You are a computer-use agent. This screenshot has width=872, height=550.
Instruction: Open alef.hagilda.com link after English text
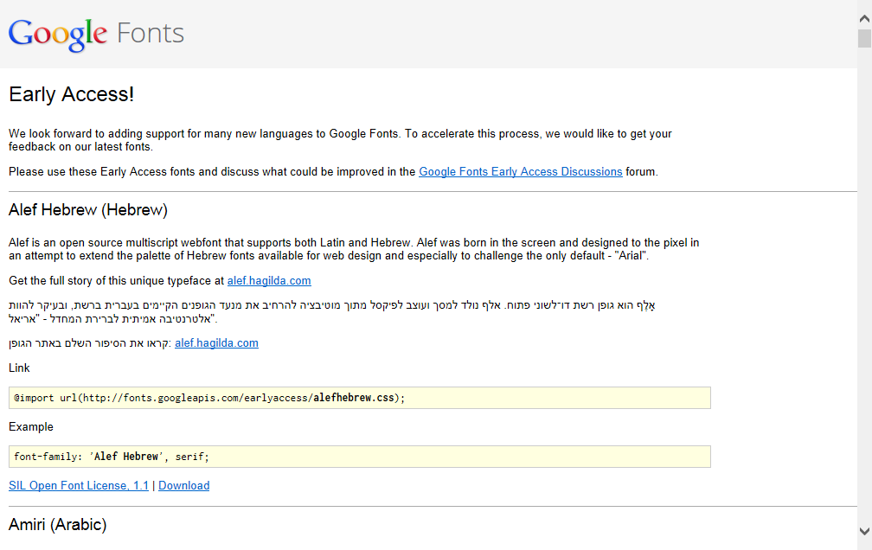268,281
